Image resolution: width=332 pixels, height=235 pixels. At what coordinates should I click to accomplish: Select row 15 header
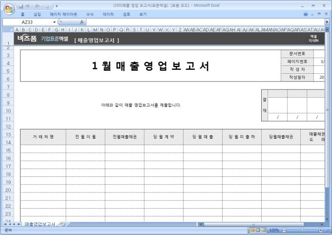point(8,150)
